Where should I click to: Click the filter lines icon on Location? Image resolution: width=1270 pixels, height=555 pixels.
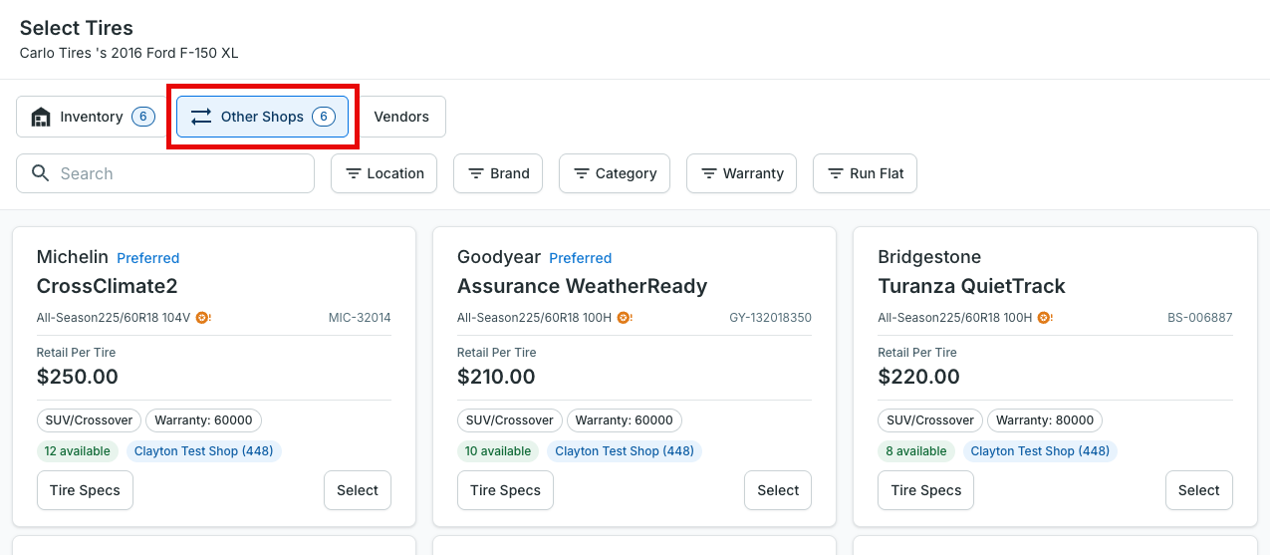[354, 173]
